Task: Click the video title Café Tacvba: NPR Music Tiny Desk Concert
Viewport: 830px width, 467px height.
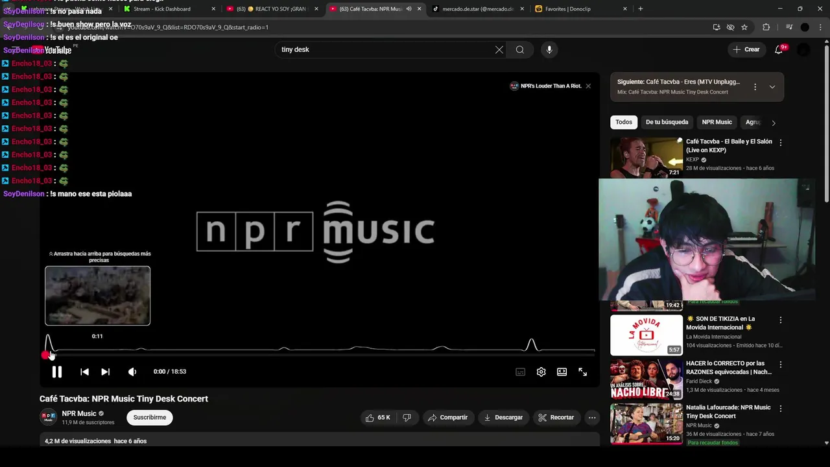Action: (x=124, y=399)
